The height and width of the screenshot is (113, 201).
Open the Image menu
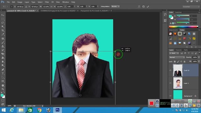pos(20,2)
